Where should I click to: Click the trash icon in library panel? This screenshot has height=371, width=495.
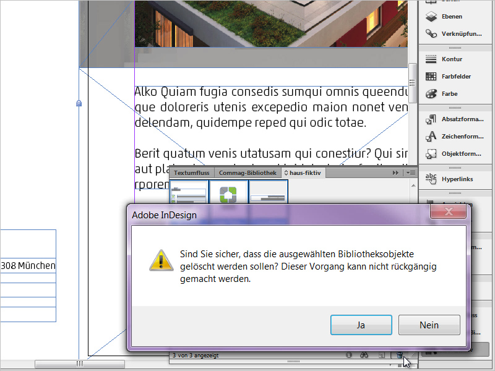tap(400, 355)
